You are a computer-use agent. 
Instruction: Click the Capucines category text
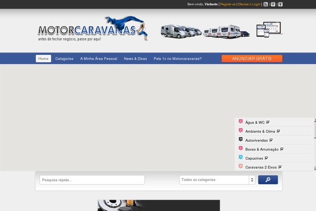tap(254, 158)
